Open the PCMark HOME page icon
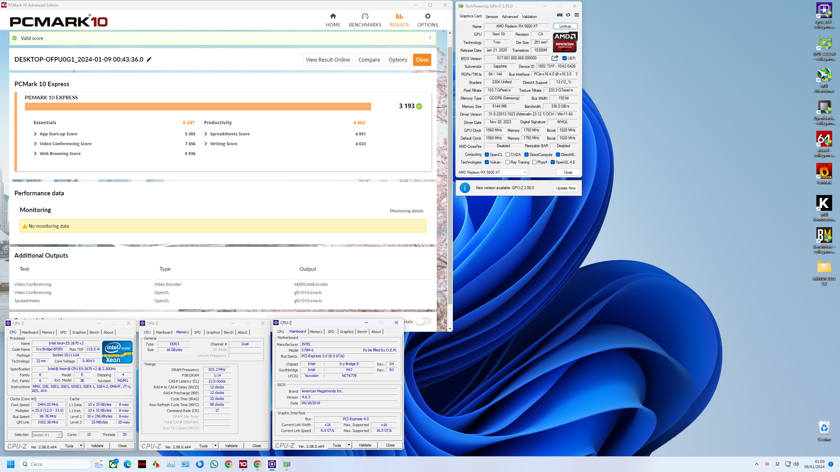Viewport: 840px width, 472px height. pyautogui.click(x=333, y=16)
